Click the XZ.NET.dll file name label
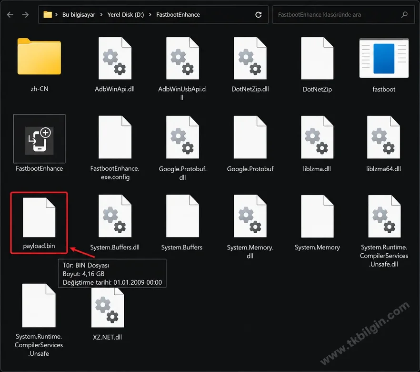The height and width of the screenshot is (372, 420). 108,337
